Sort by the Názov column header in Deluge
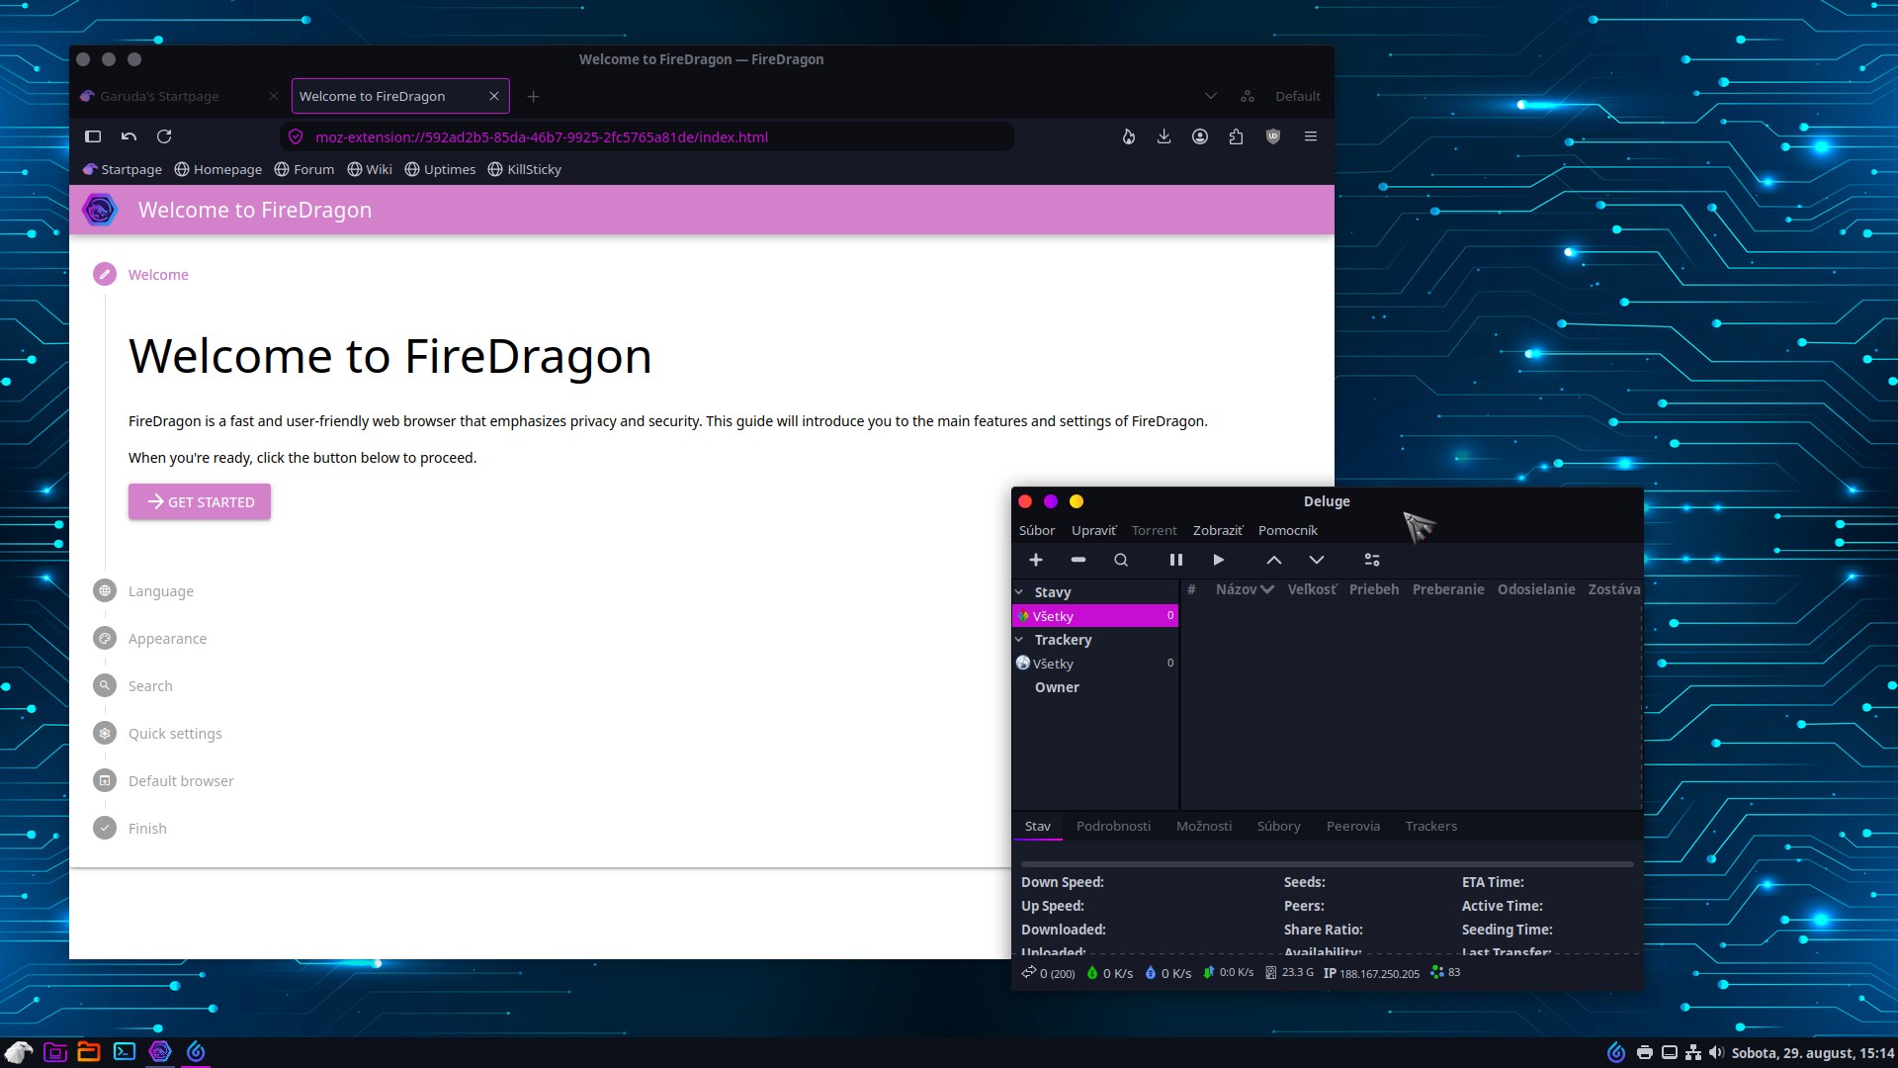 [1245, 589]
